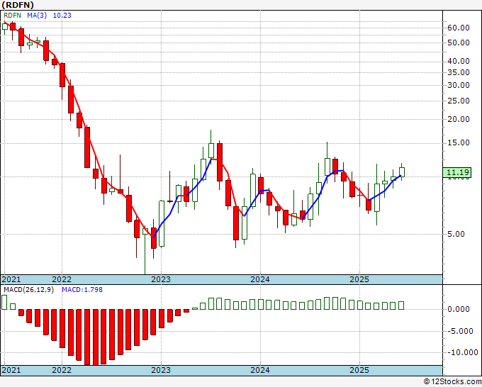482x387 pixels.
Task: Select 2025 on the price chart time axis
Action: click(359, 279)
